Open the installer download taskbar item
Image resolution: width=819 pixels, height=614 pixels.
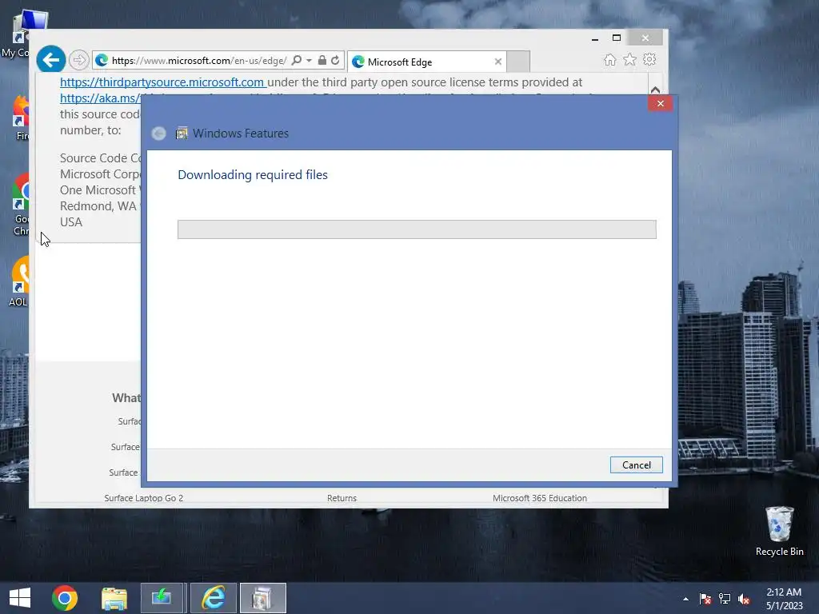(162, 598)
